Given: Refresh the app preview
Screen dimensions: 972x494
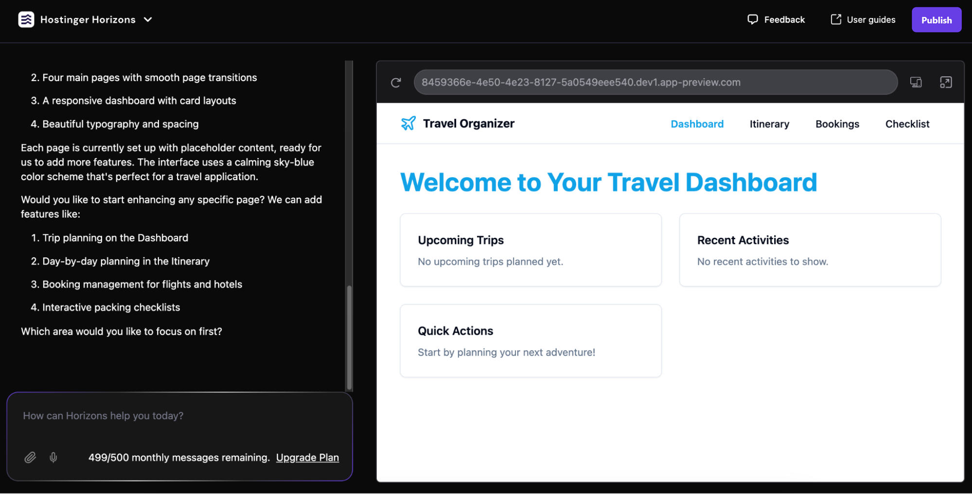Looking at the screenshot, I should point(396,82).
